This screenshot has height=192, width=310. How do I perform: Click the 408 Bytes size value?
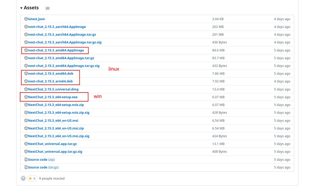point(220,151)
